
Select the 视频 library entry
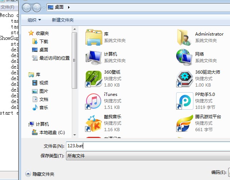(44, 83)
